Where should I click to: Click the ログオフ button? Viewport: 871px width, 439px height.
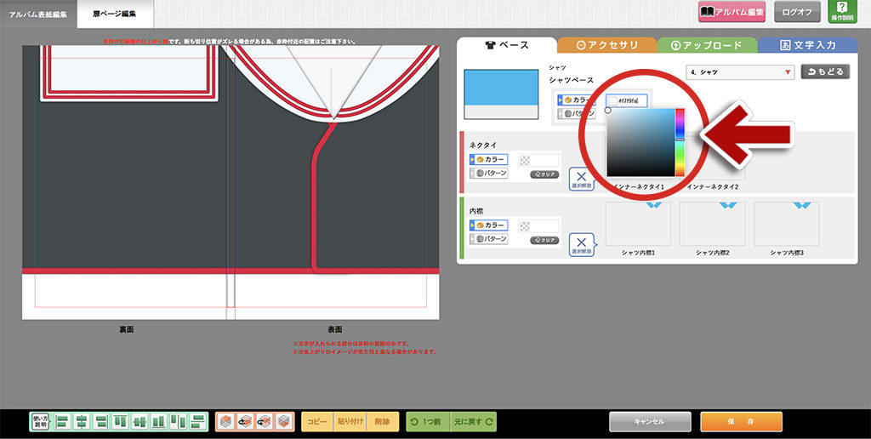[x=797, y=12]
